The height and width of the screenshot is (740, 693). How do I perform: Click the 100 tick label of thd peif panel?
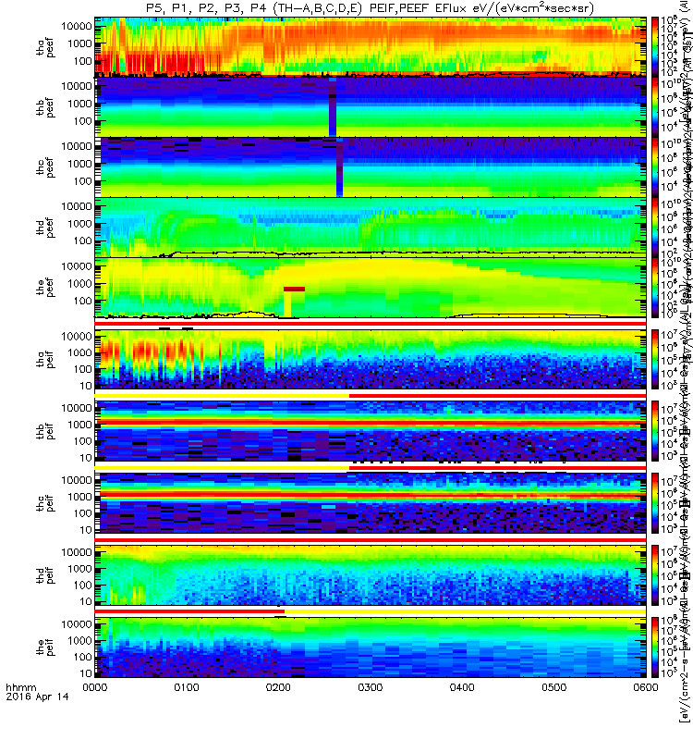click(82, 586)
